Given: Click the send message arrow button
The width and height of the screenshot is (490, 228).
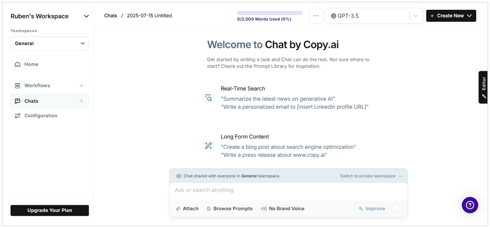Looking at the screenshot, I should [397, 208].
